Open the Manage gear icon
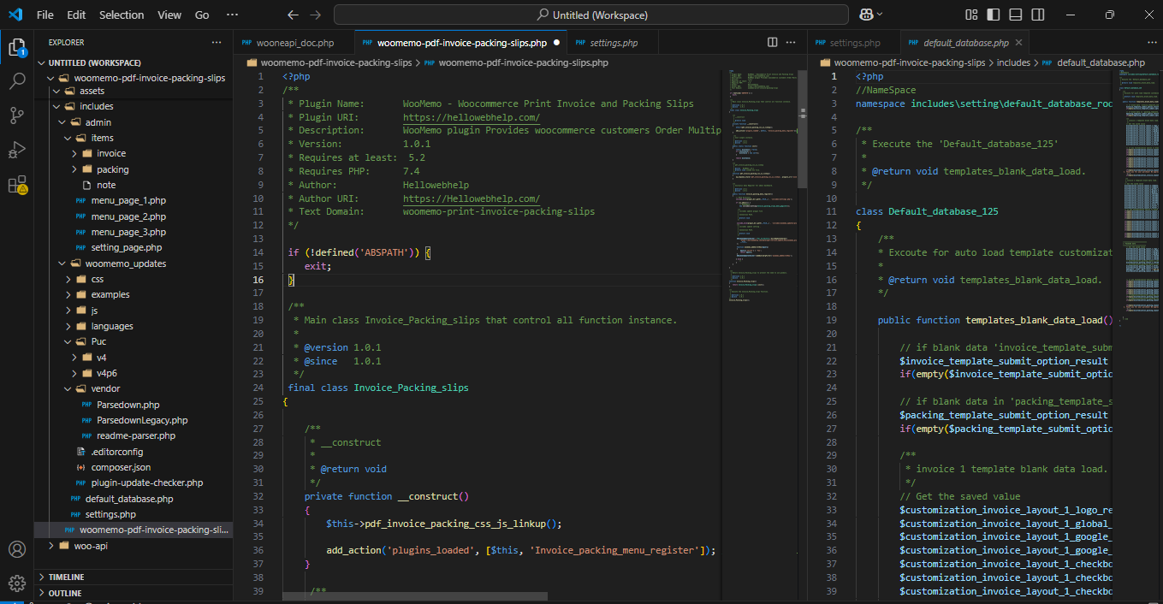This screenshot has width=1163, height=604. pos(17,583)
